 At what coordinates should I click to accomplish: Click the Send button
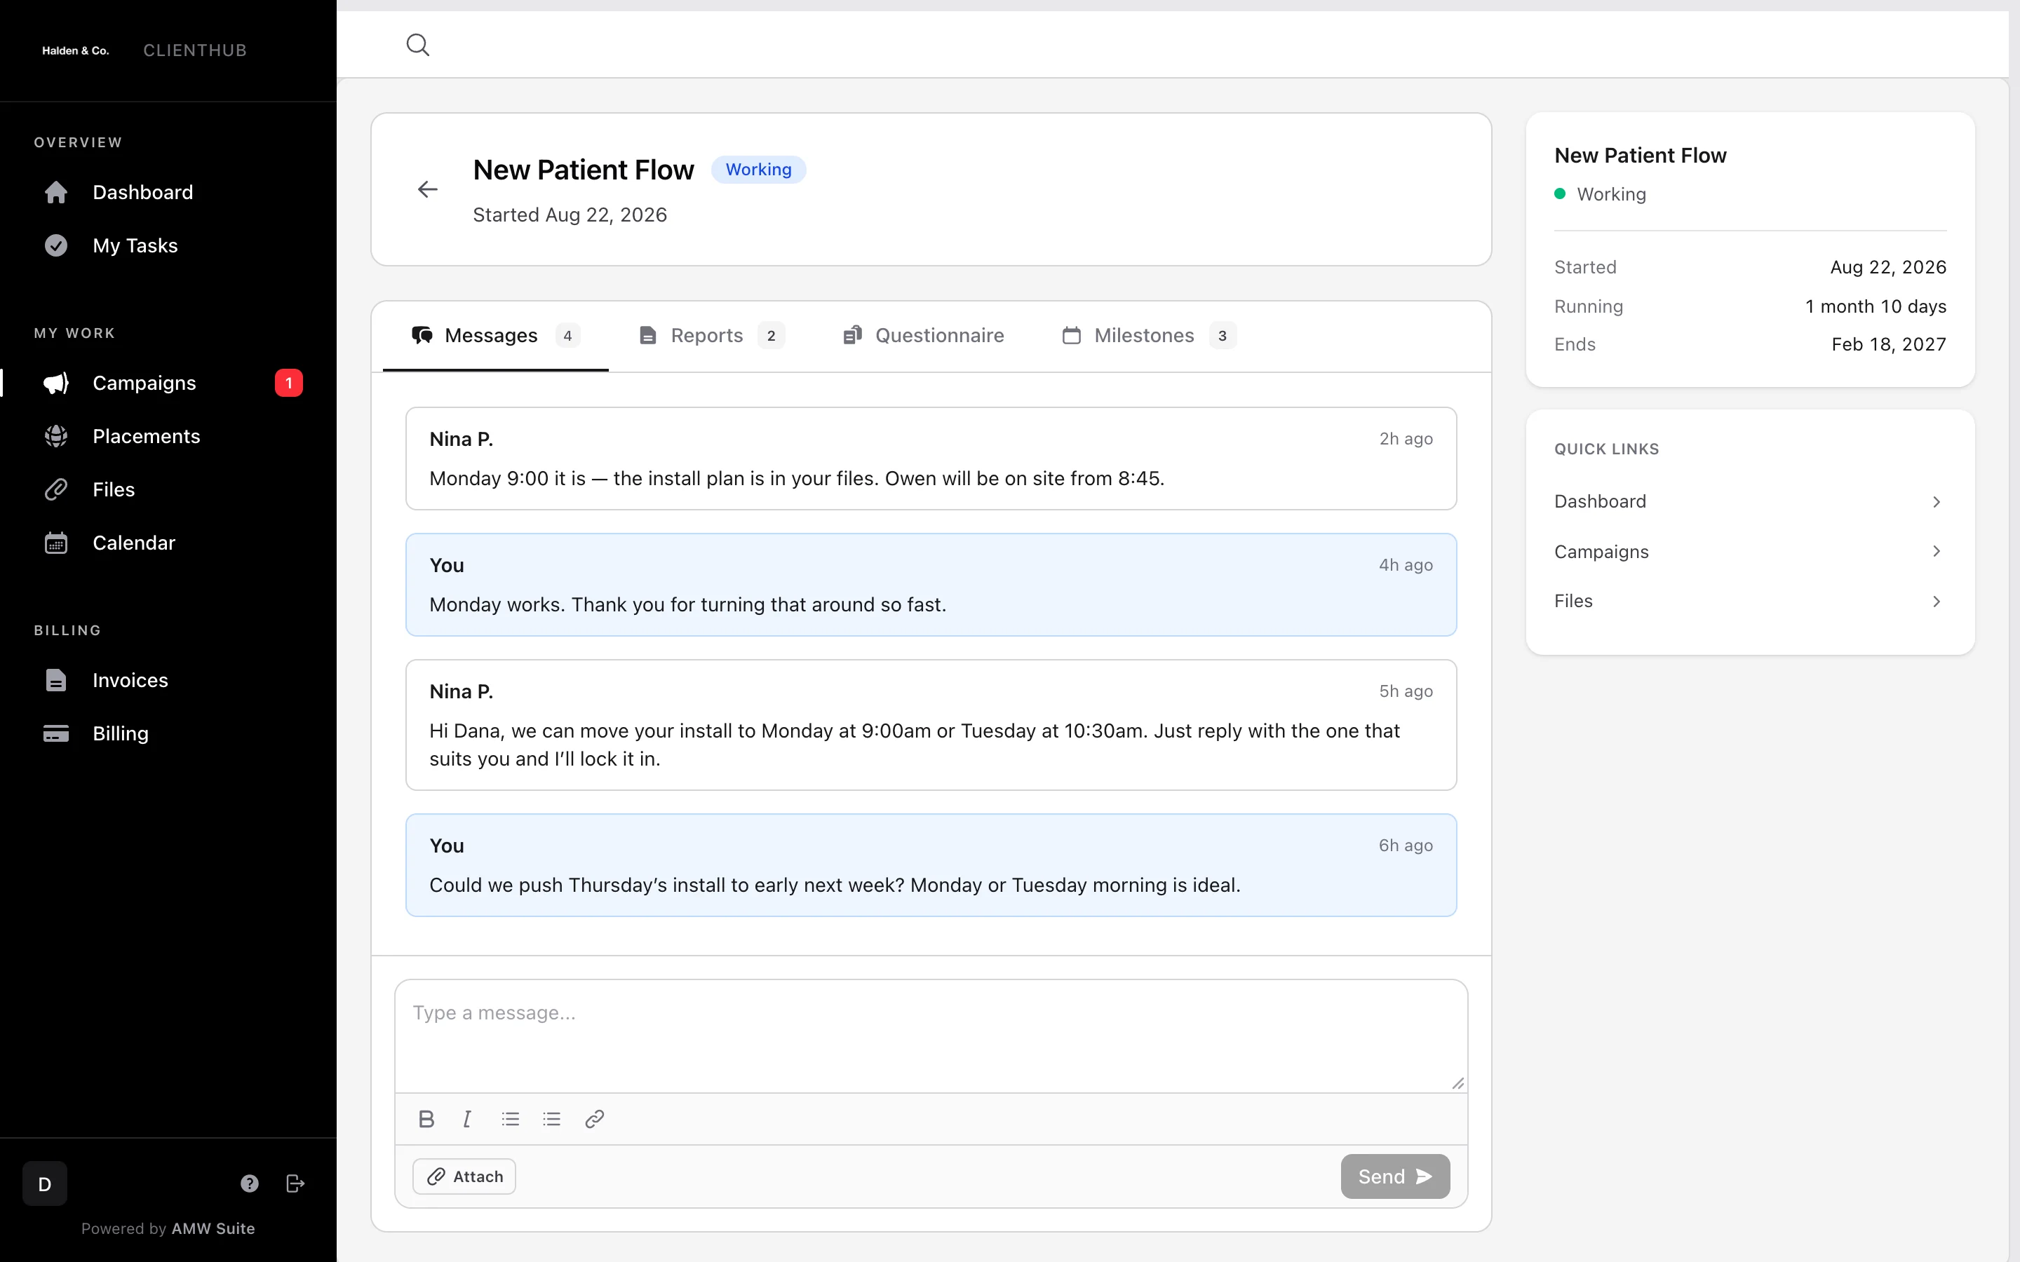pos(1395,1177)
